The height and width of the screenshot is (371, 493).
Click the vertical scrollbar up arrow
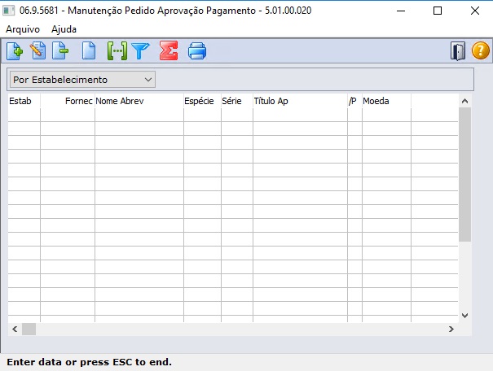coord(464,101)
